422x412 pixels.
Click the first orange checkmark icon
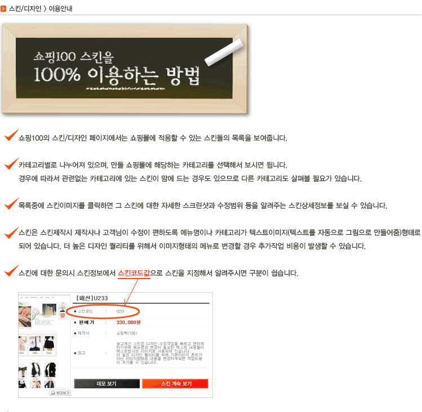(12, 135)
